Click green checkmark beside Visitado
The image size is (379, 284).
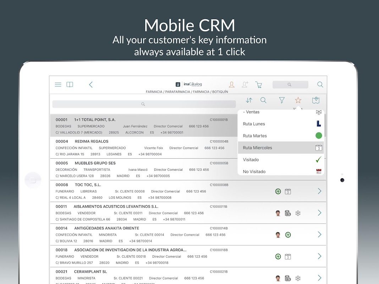point(319,159)
